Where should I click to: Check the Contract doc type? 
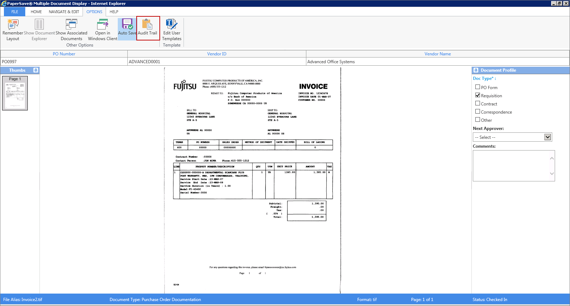pos(477,103)
